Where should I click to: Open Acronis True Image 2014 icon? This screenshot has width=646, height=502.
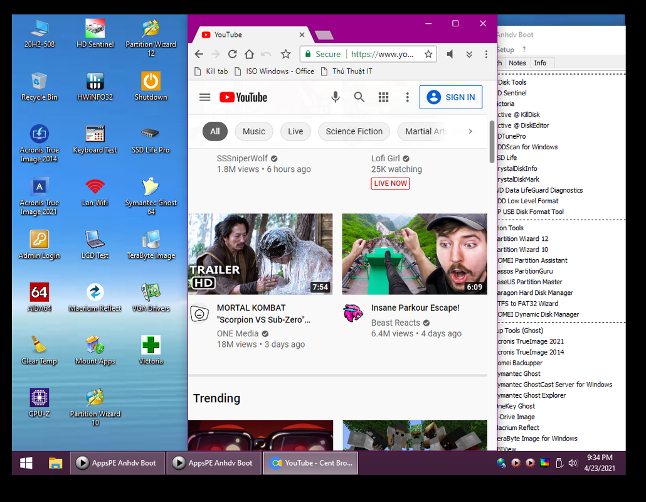pyautogui.click(x=39, y=144)
